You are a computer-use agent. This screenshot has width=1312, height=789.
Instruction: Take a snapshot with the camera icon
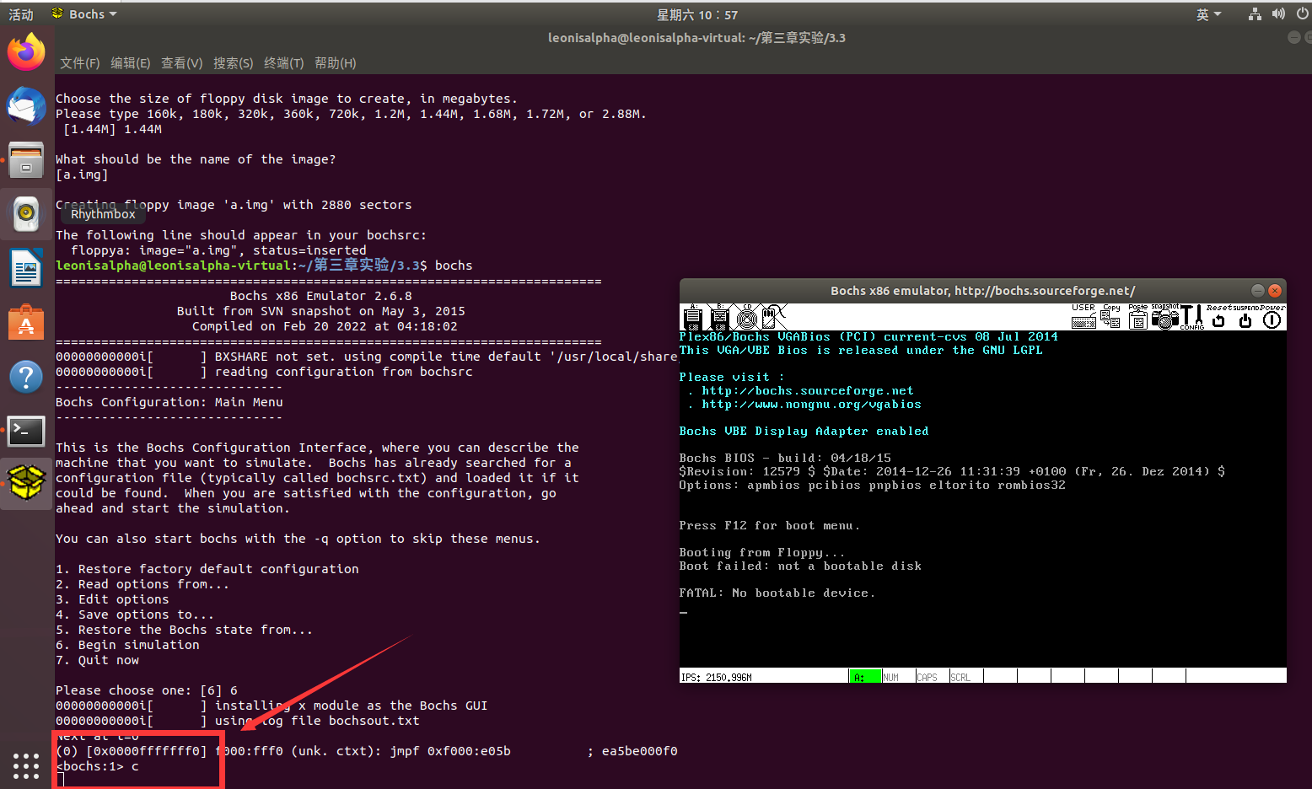(x=1165, y=317)
